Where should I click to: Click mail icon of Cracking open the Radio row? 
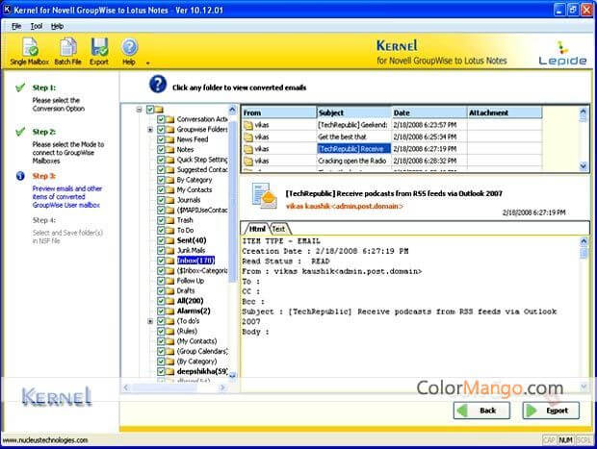tap(248, 162)
